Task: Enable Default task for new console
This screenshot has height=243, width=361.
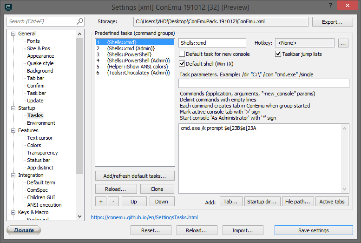Action: pyautogui.click(x=182, y=54)
